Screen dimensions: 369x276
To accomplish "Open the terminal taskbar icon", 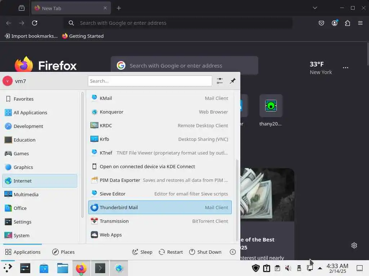I will point(100,268).
